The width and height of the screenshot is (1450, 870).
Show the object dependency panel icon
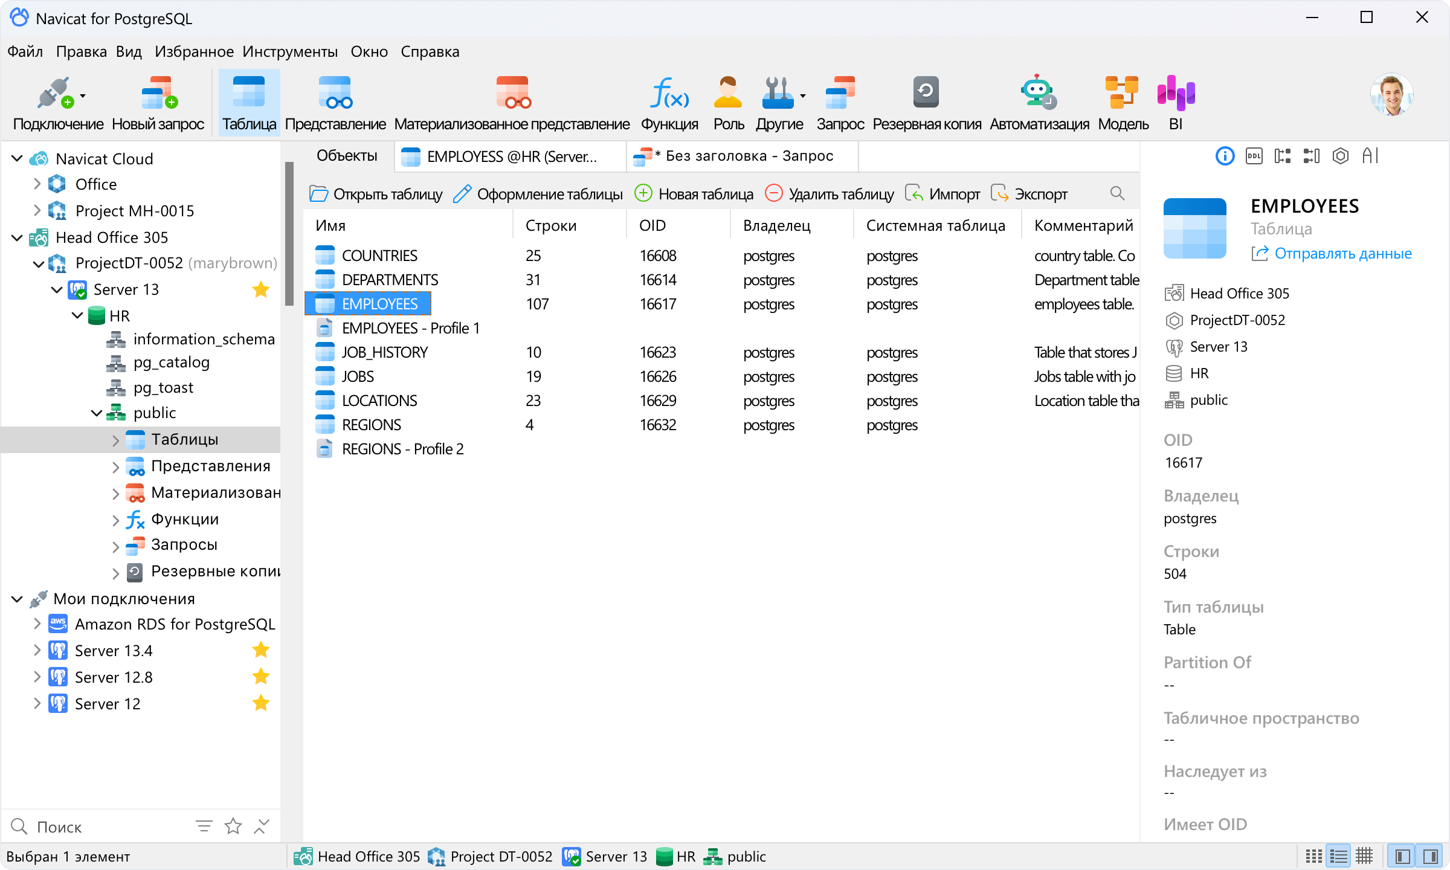click(1283, 156)
